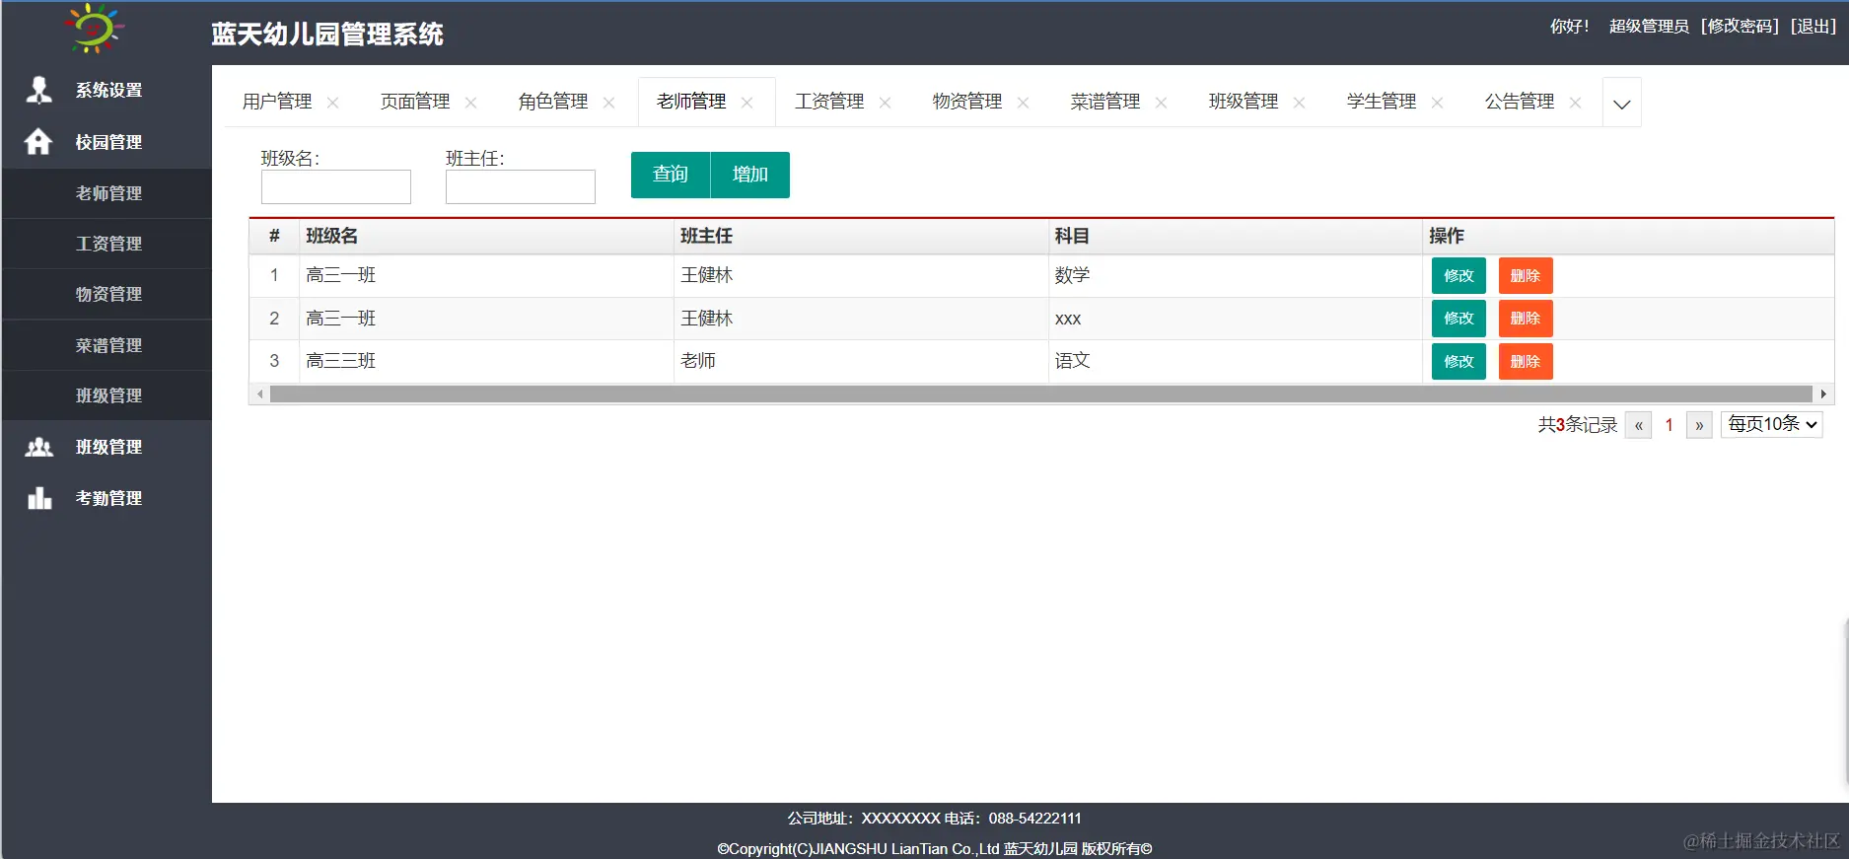Click the 班级名 column header
The width and height of the screenshot is (1849, 859).
(x=486, y=236)
